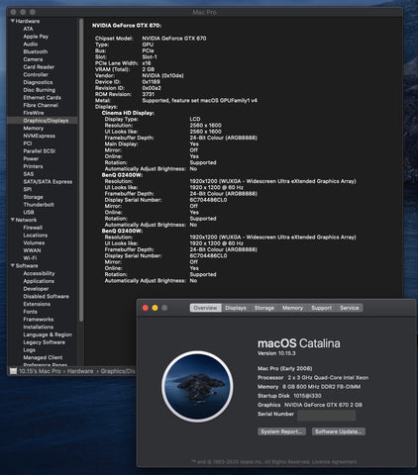Image resolution: width=418 pixels, height=475 pixels.
Task: Open the Diagnostics entry
Action: click(x=38, y=82)
